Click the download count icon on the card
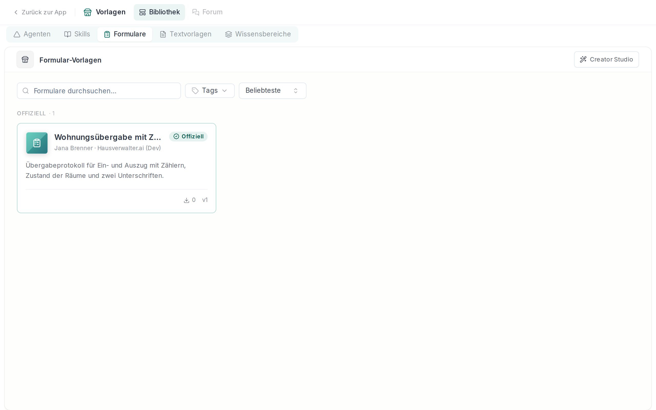Image resolution: width=656 pixels, height=410 pixels. (x=187, y=200)
